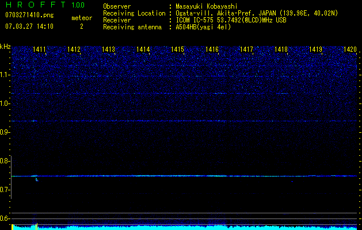362x230 pixels.
Task: Click the 1.0 kHz frequency label
Action: click(x=5, y=103)
